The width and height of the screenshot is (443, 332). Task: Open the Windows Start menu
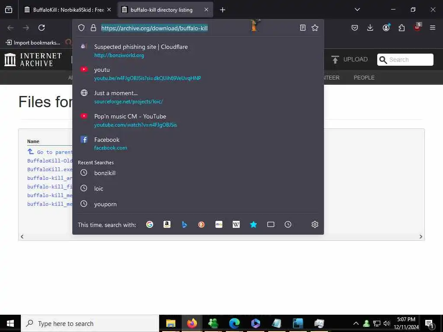click(x=10, y=323)
